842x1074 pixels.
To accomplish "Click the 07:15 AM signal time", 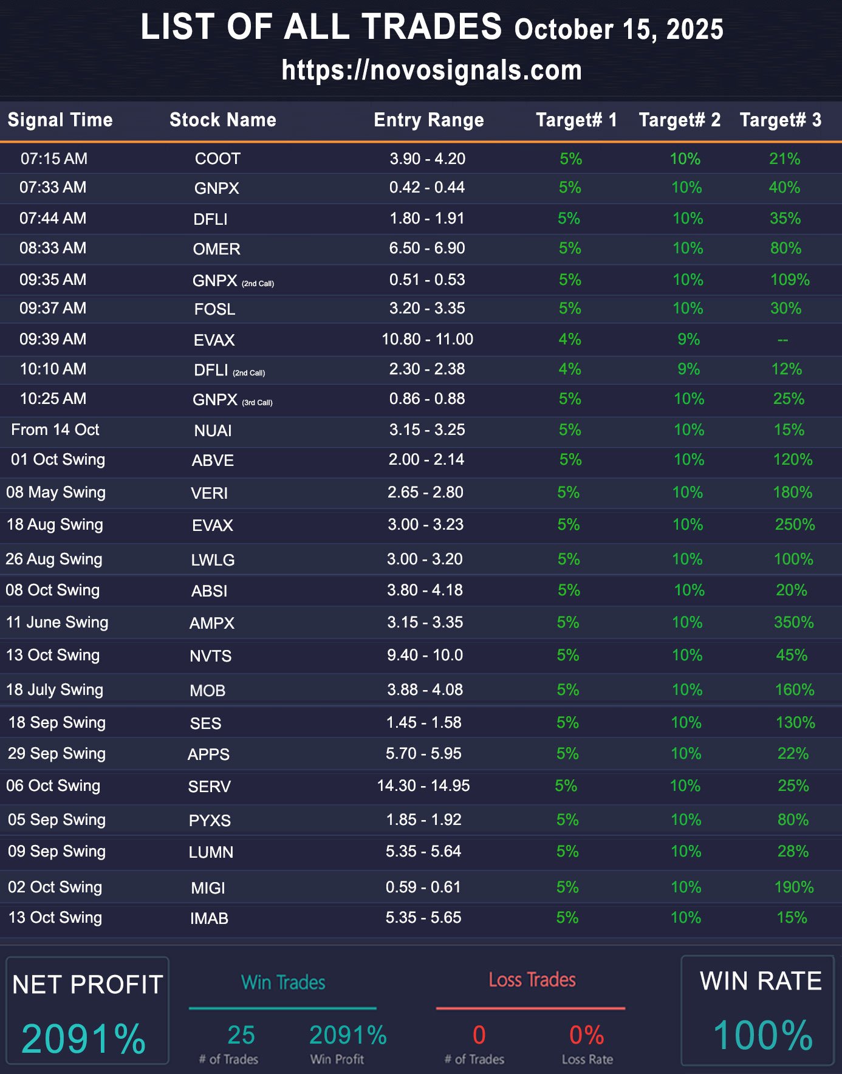I will click(x=53, y=159).
